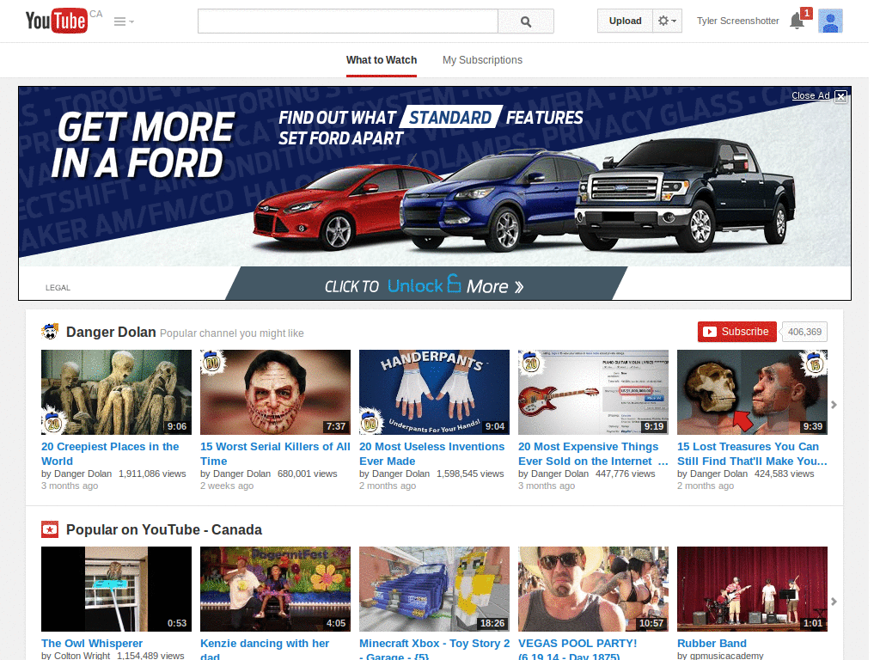The width and height of the screenshot is (880, 660).
Task: Click the Popular on YouTube row next arrow
Action: click(x=834, y=601)
